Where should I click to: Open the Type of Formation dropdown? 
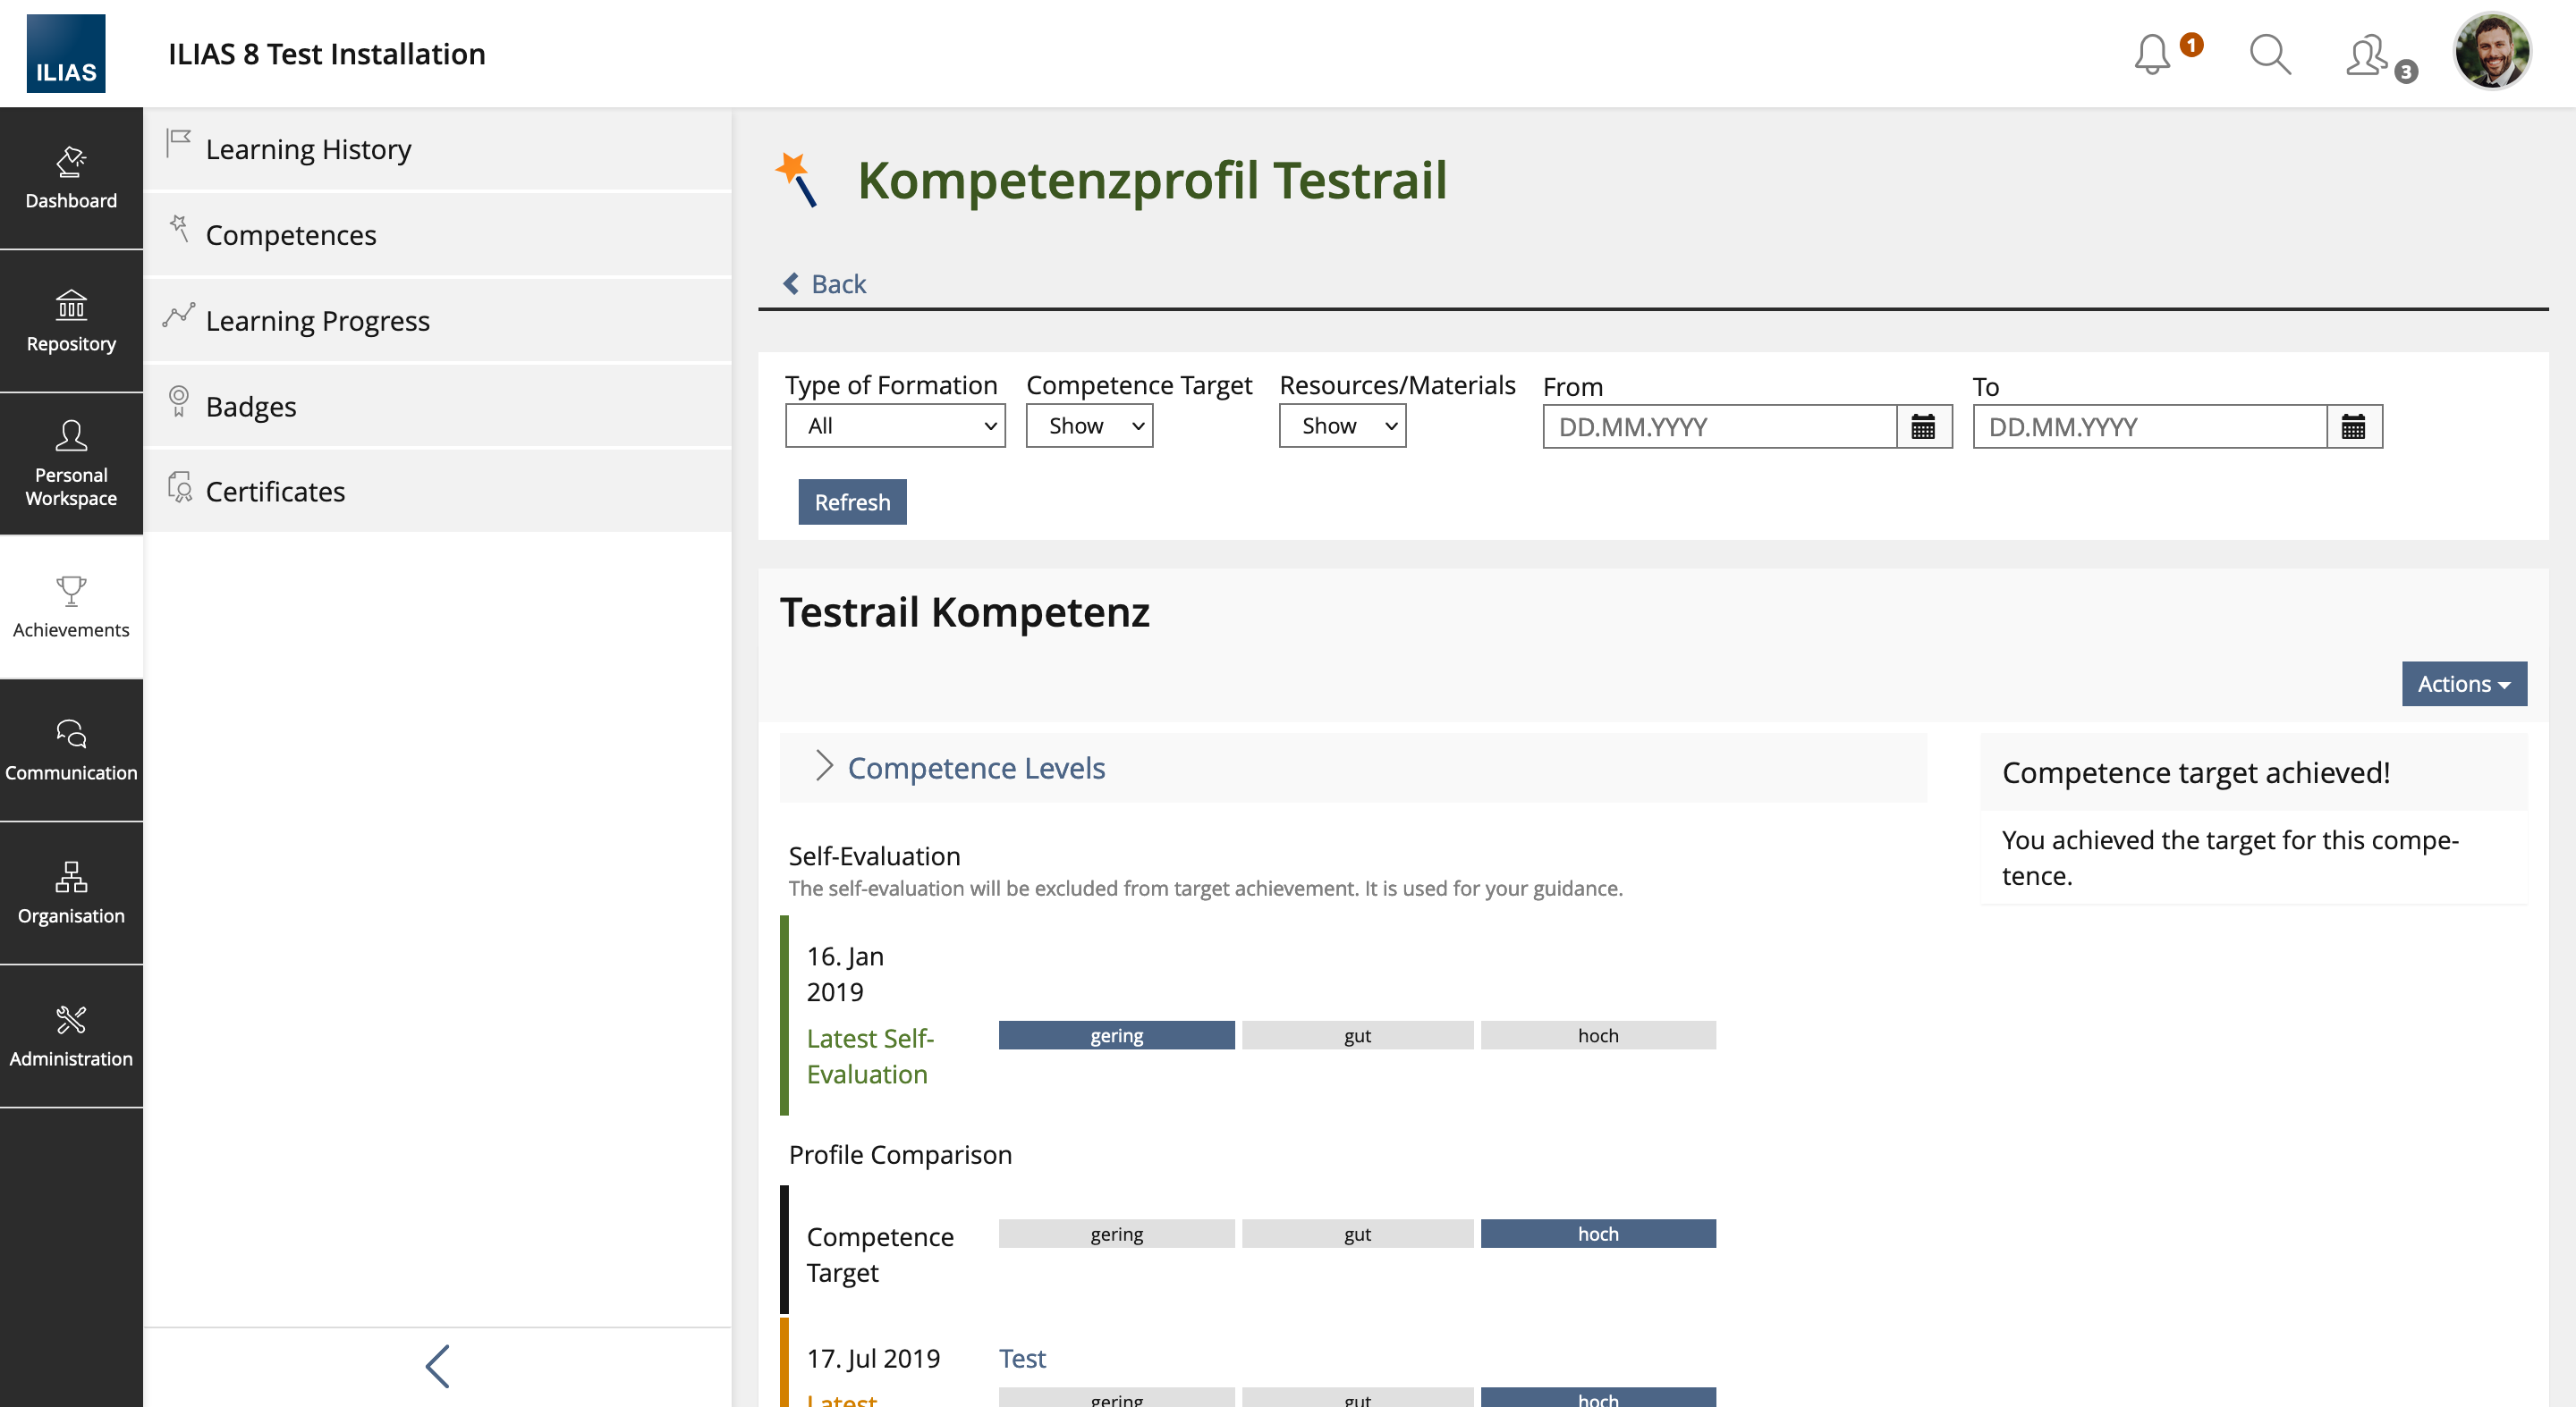coord(894,425)
